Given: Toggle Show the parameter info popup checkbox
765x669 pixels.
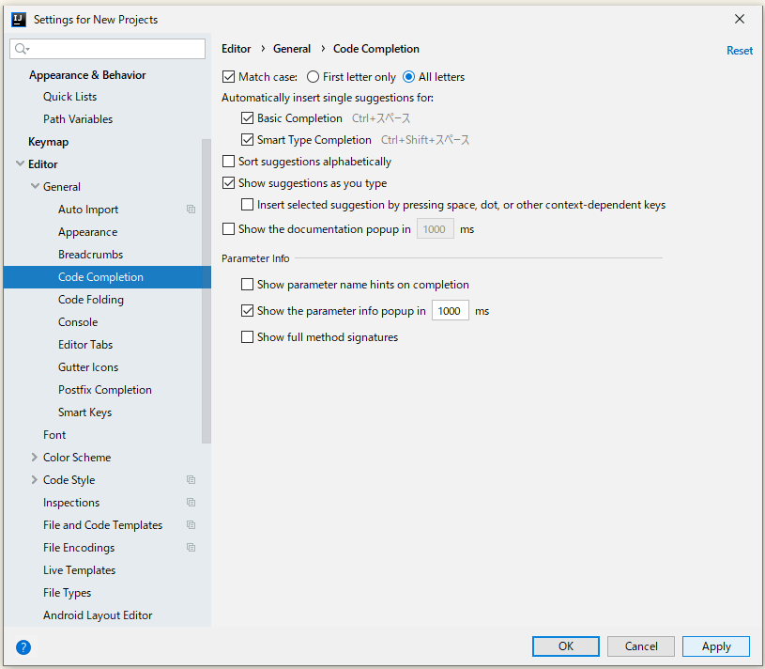Looking at the screenshot, I should (248, 311).
